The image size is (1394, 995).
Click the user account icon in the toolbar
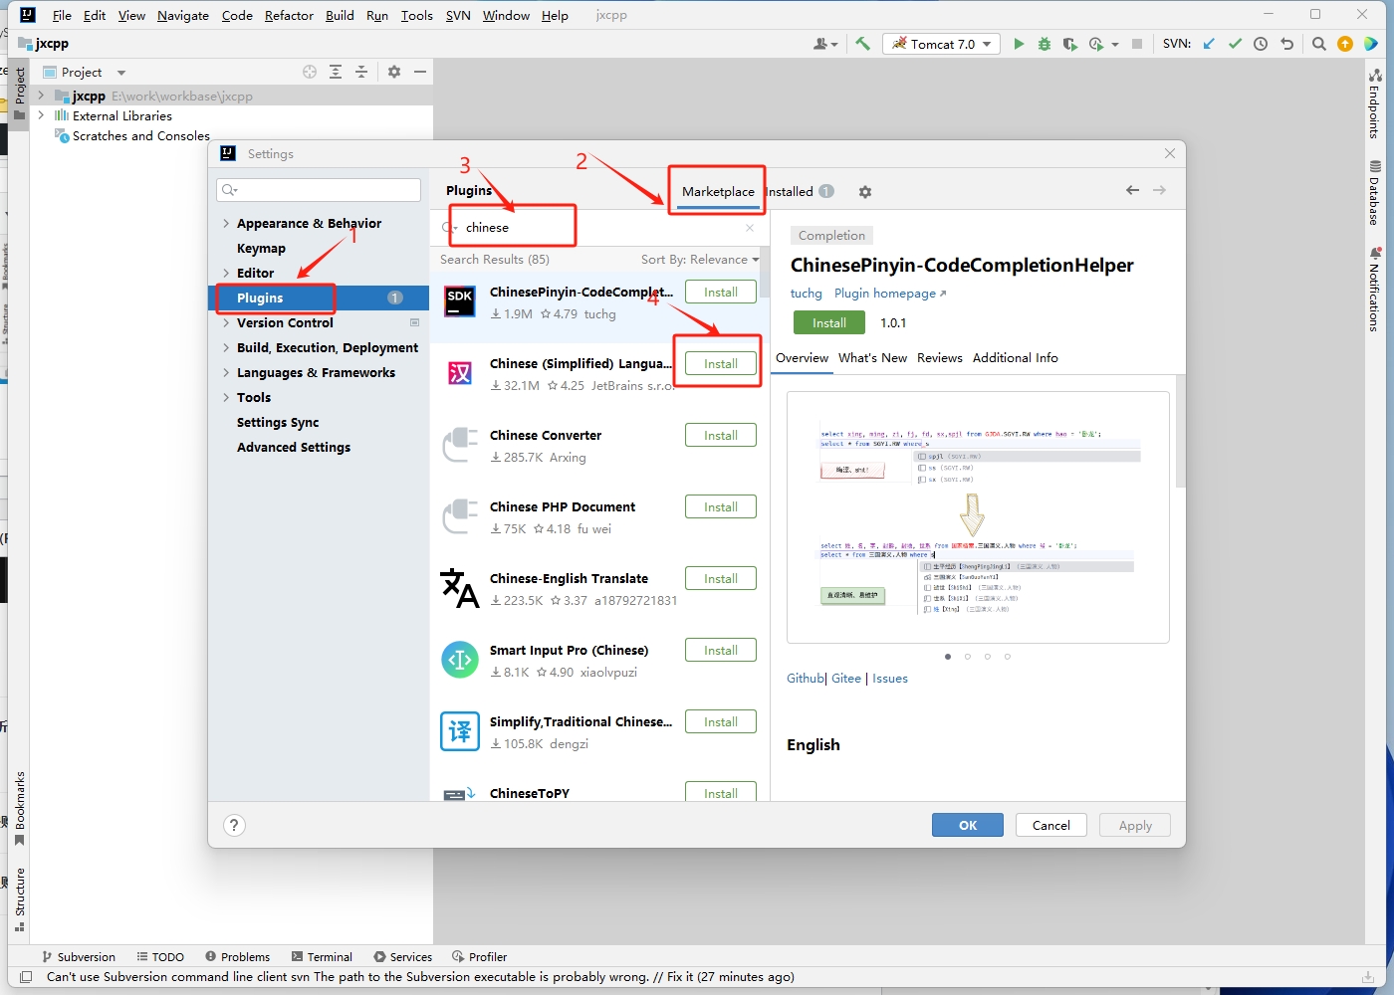(x=825, y=44)
